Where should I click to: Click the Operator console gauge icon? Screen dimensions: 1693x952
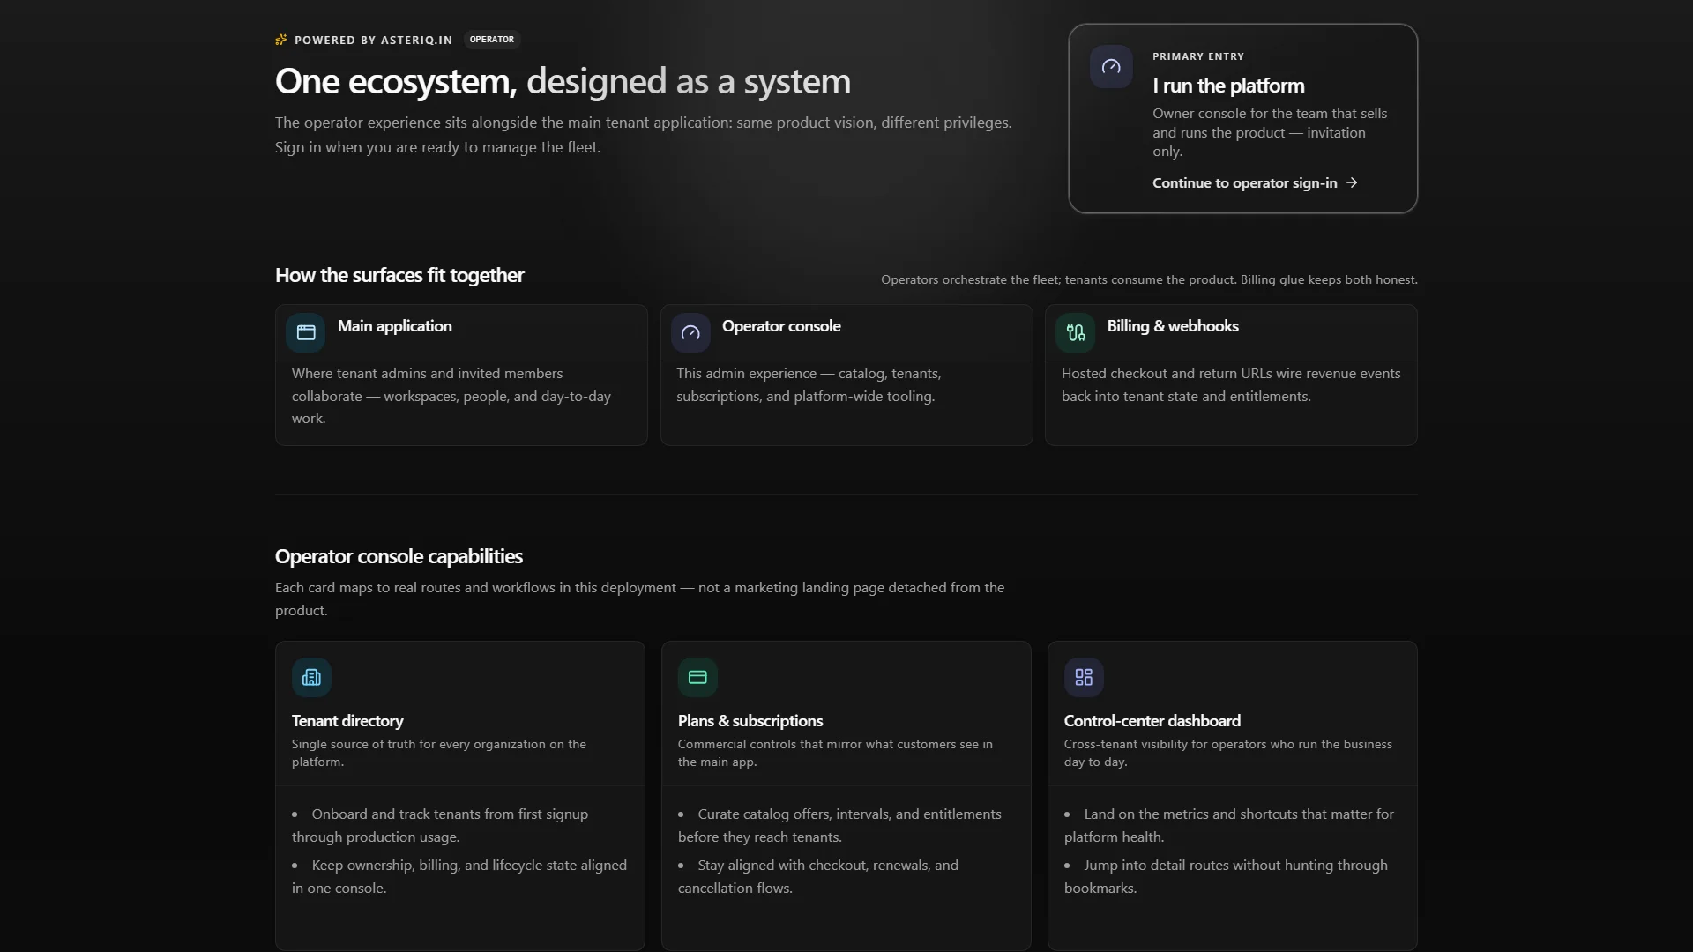[690, 332]
